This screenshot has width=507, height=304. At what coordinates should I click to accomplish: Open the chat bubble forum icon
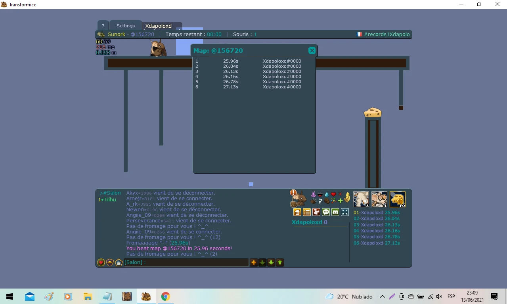tap(326, 212)
